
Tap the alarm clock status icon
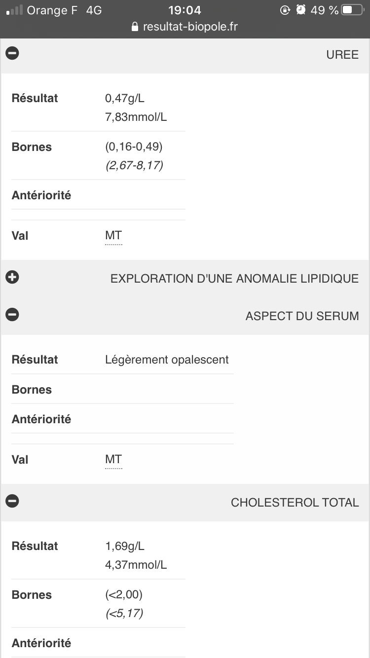[x=301, y=10]
